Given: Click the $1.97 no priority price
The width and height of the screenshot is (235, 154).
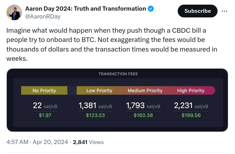Looking at the screenshot, I should (45, 115).
